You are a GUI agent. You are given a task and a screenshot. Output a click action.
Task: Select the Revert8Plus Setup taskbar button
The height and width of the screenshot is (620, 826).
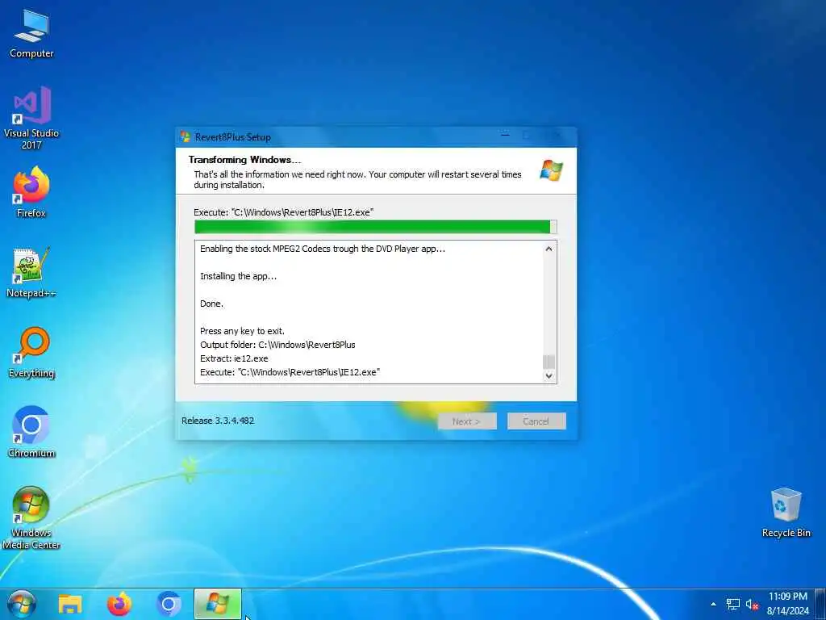point(218,604)
